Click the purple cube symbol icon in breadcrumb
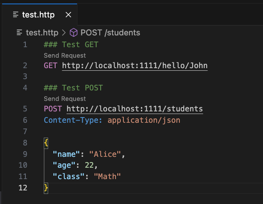This screenshot has height=204, width=263. click(x=74, y=32)
